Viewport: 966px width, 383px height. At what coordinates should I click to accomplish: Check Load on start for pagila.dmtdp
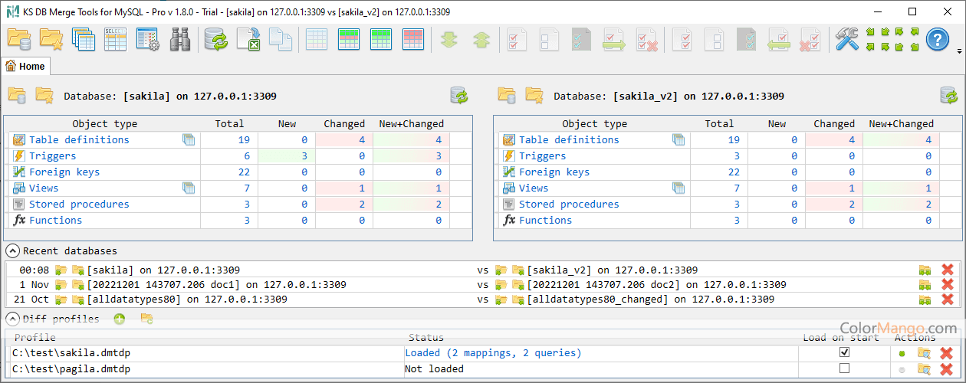tap(845, 368)
